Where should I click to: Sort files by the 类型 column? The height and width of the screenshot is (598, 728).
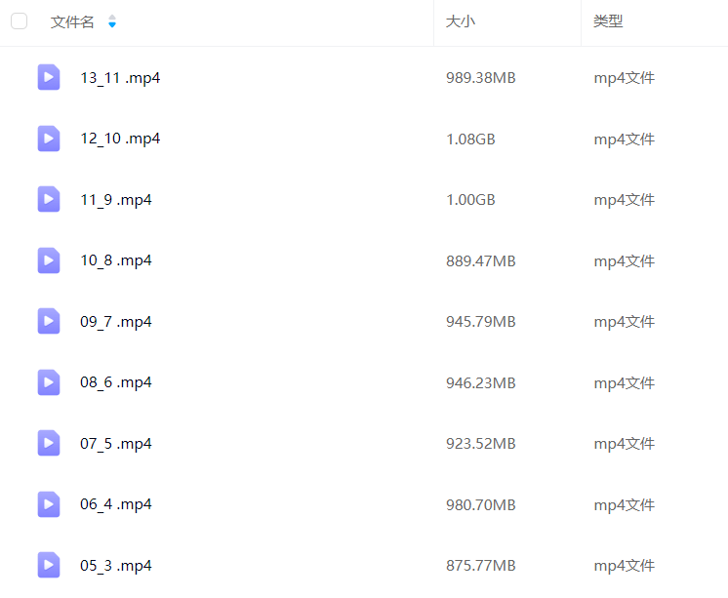click(x=608, y=21)
